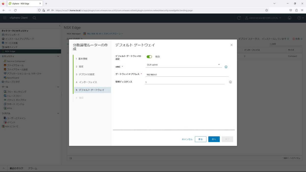Click the インターフェイス column header
The image size is (306, 172).
[x=252, y=50]
